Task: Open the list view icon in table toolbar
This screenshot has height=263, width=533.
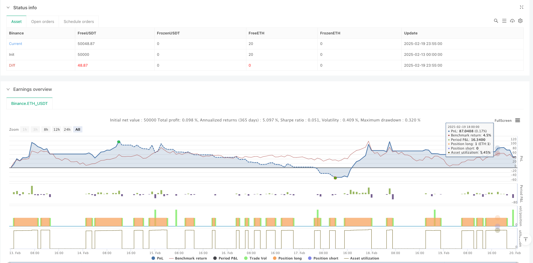Action: pos(504,21)
